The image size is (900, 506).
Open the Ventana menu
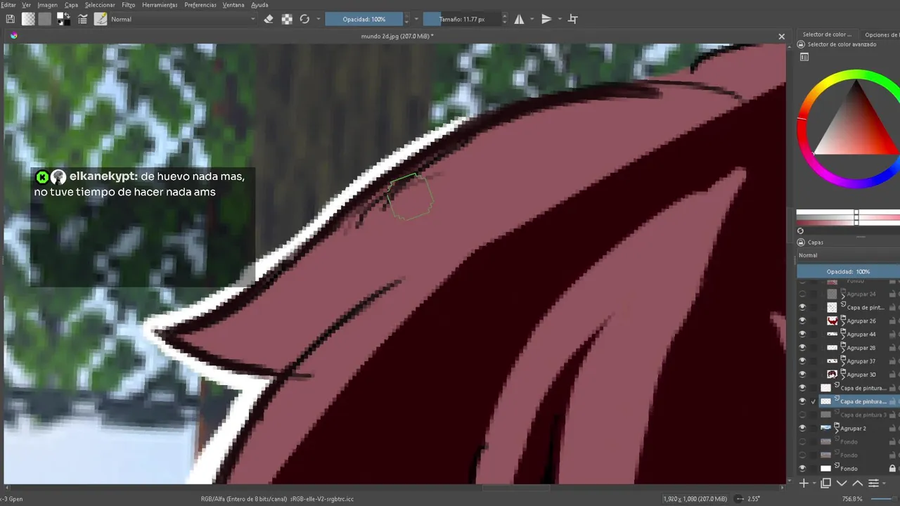point(233,5)
